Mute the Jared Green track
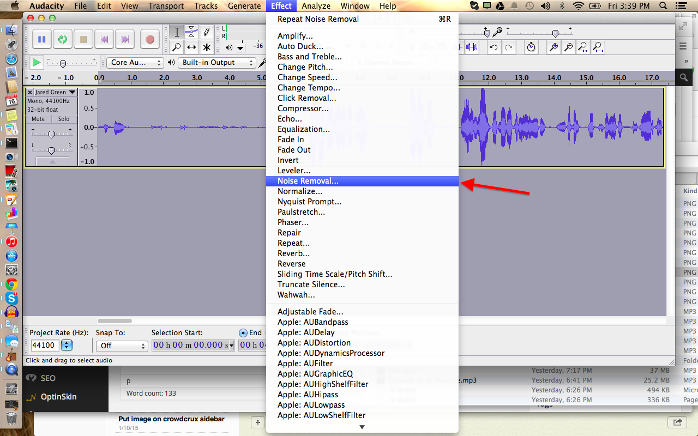The width and height of the screenshot is (698, 436). tap(38, 119)
